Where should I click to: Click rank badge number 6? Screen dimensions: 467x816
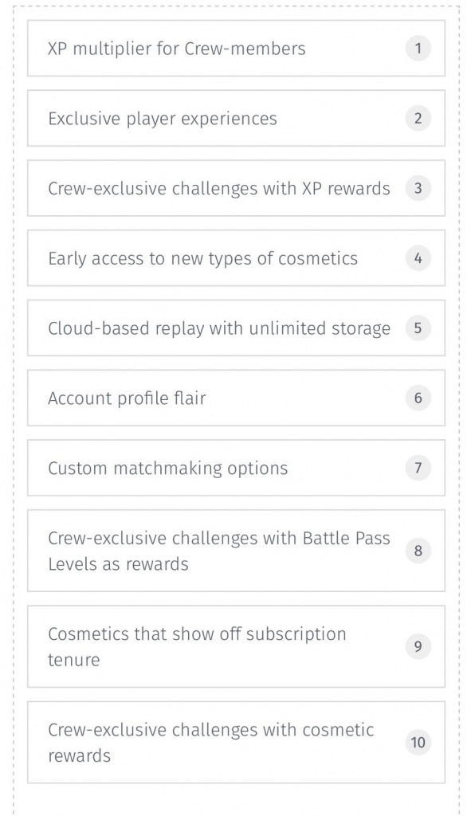point(418,398)
